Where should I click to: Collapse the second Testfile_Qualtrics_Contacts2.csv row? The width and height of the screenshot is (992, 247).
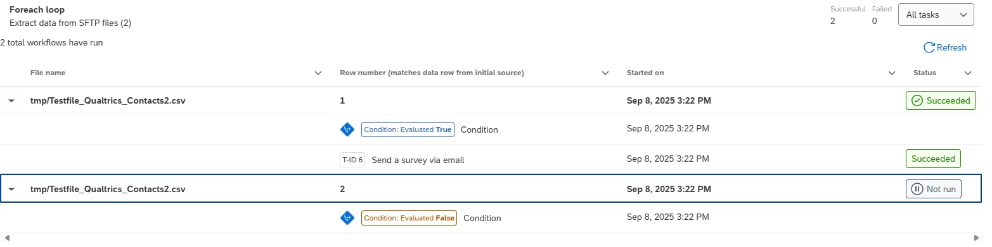(x=11, y=189)
